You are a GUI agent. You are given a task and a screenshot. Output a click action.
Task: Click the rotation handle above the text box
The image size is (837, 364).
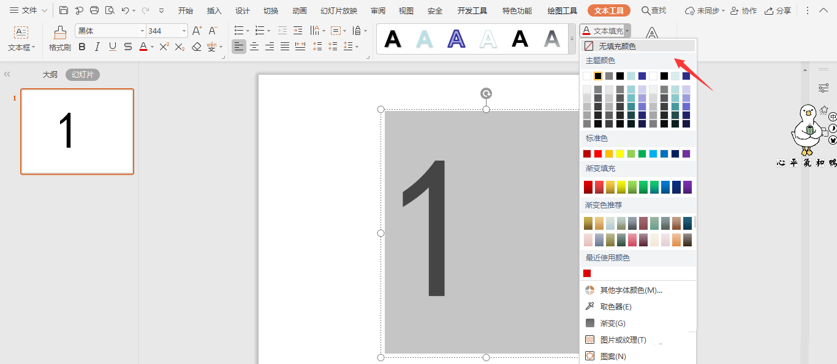click(486, 93)
